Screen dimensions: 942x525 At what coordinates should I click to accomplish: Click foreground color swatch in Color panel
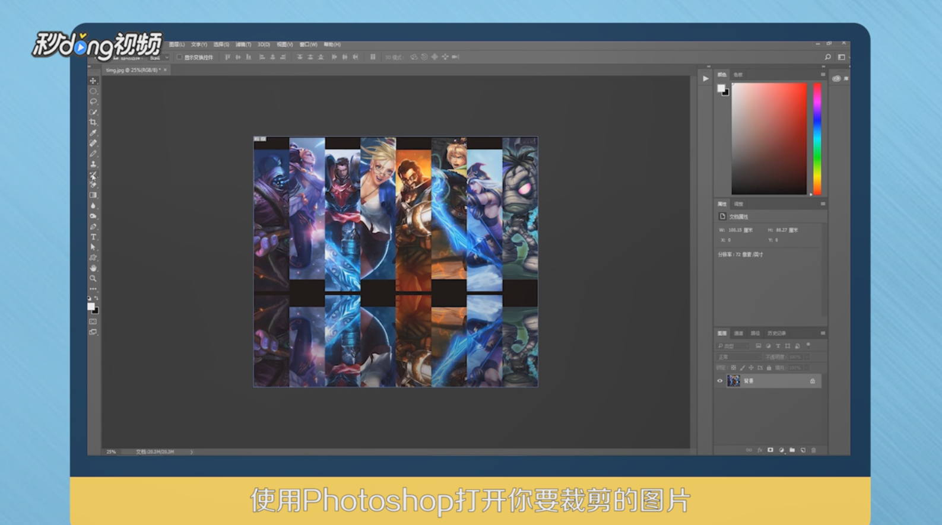point(721,88)
